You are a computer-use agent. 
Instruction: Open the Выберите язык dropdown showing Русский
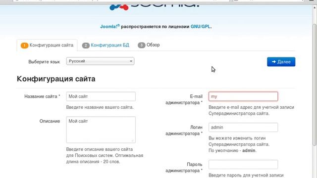coord(100,61)
